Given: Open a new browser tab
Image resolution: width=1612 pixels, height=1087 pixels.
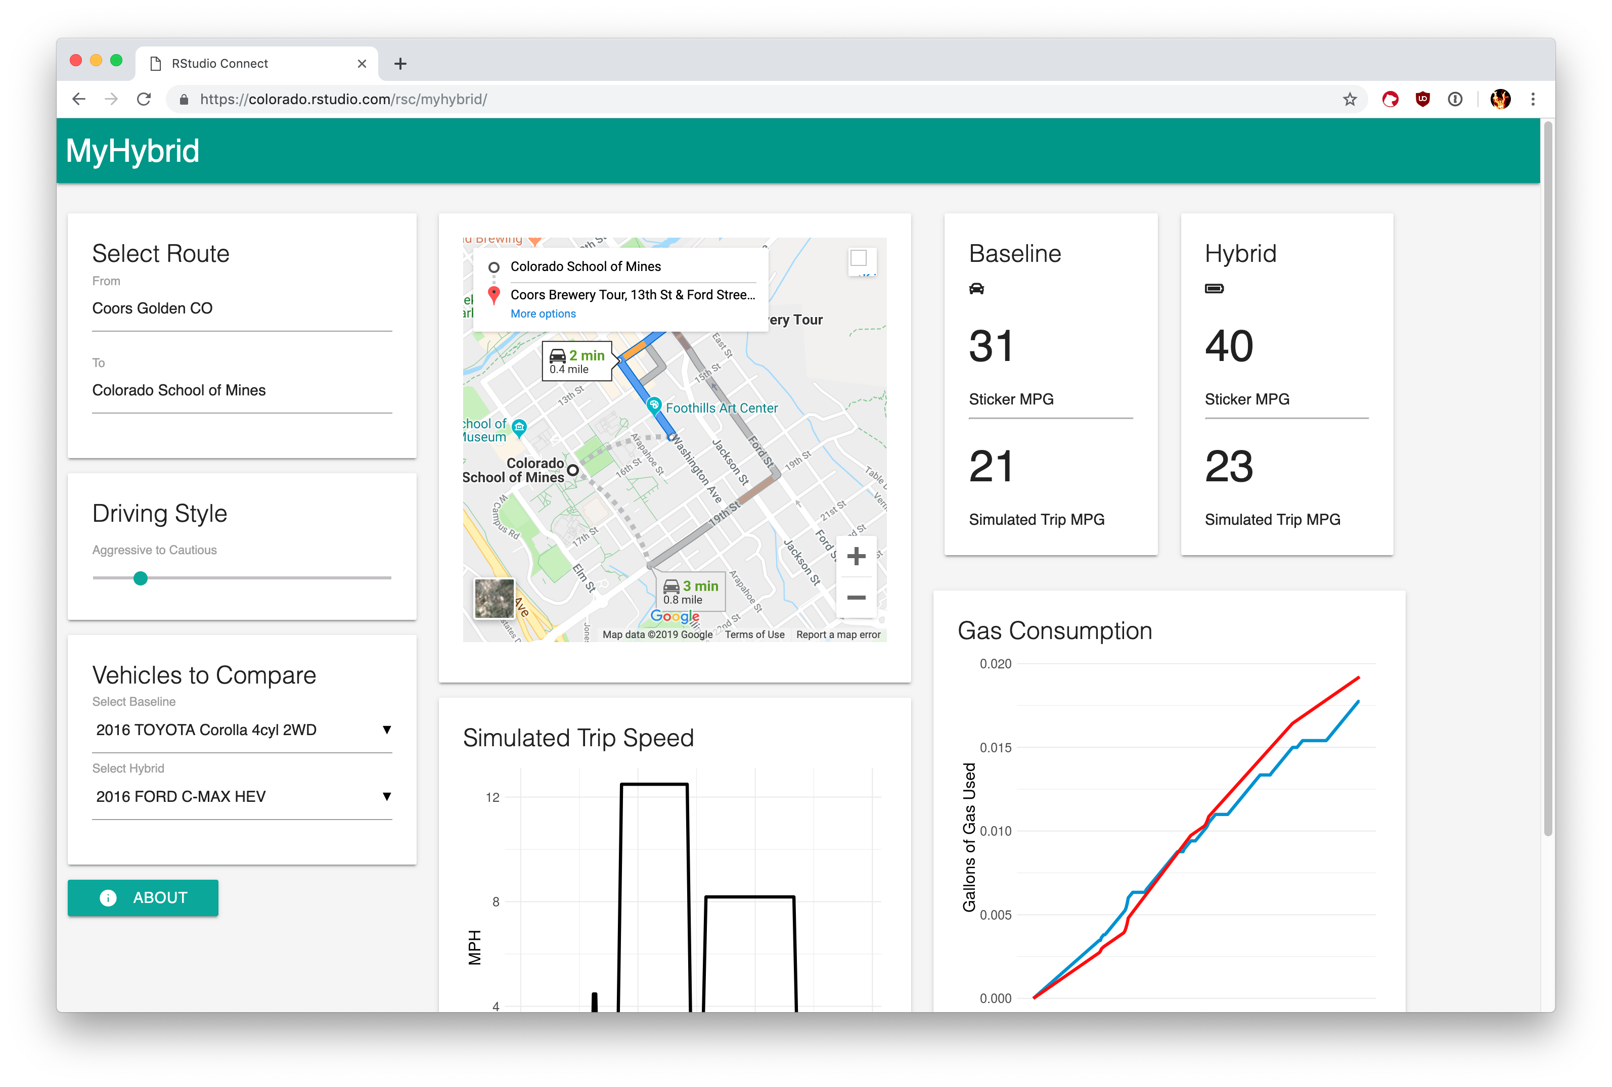Looking at the screenshot, I should [400, 64].
